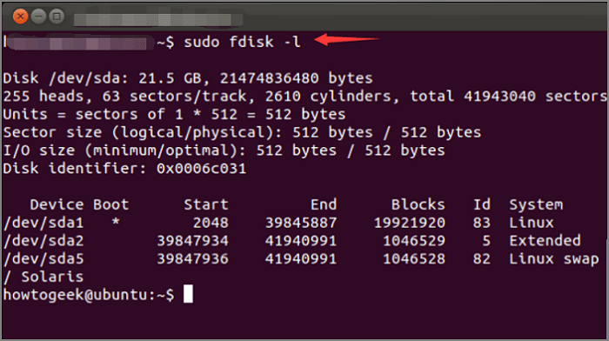Click the disk identifier 0x0006c031
The height and width of the screenshot is (341, 609).
click(201, 169)
